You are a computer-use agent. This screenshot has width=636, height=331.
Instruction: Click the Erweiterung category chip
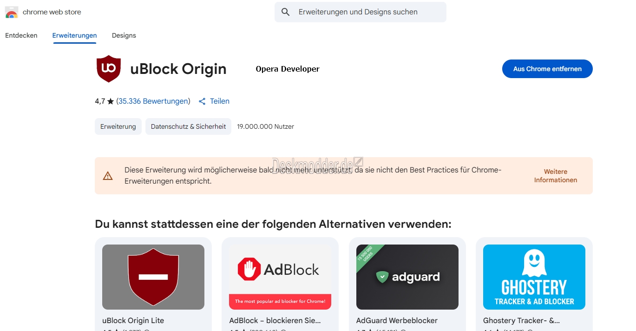point(118,126)
